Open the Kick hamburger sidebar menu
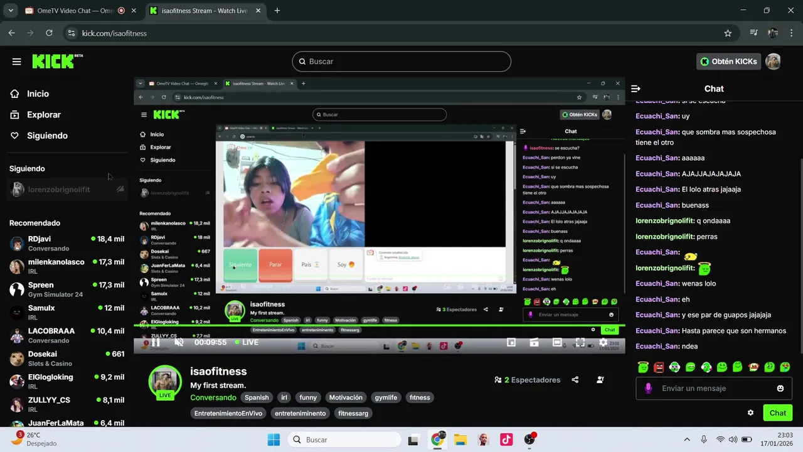 16,62
